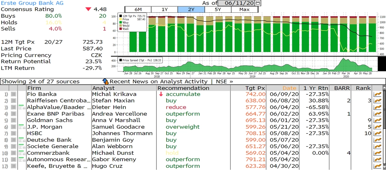Sort table by Tgt Px column header
This screenshot has height=172, width=386.
[248, 88]
